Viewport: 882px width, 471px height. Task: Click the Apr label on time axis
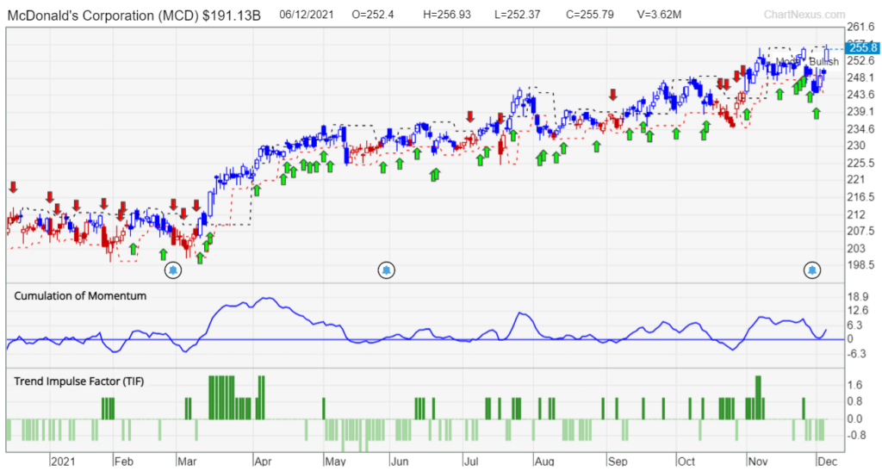(264, 462)
